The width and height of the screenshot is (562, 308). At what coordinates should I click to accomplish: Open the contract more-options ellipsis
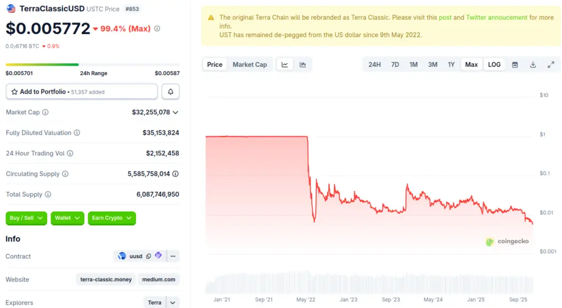(173, 256)
